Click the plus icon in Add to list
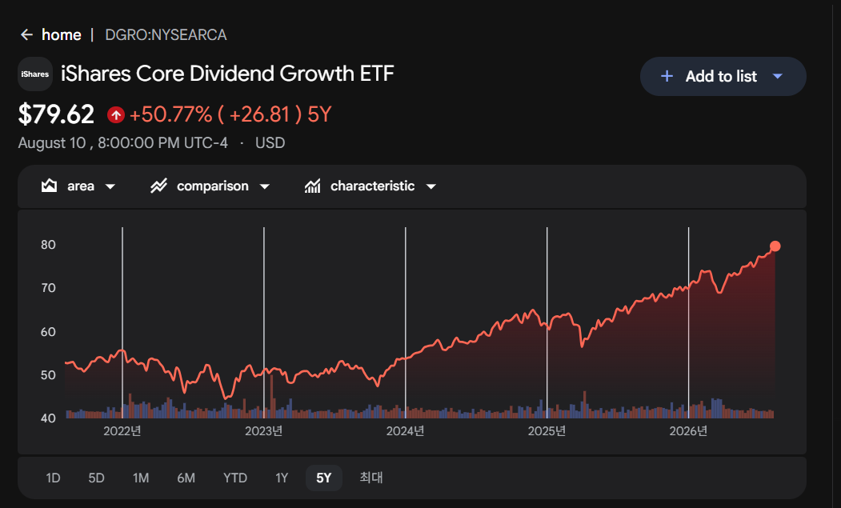This screenshot has width=841, height=508. (667, 76)
